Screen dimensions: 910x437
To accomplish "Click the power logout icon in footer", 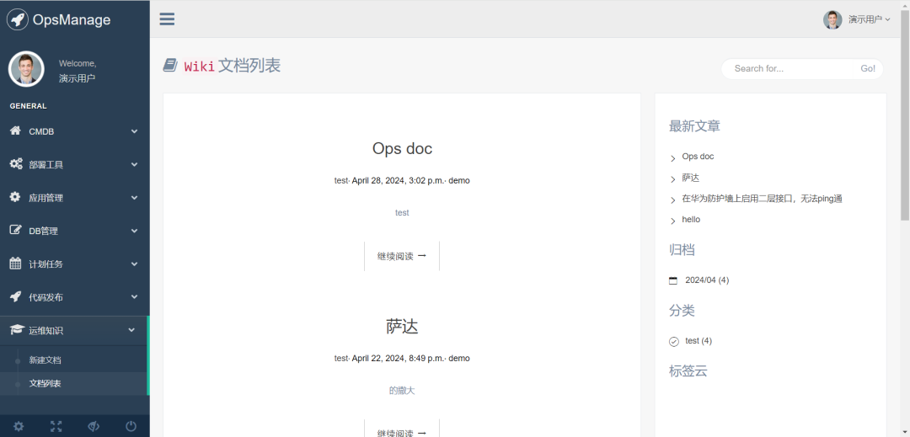I will click(x=131, y=426).
